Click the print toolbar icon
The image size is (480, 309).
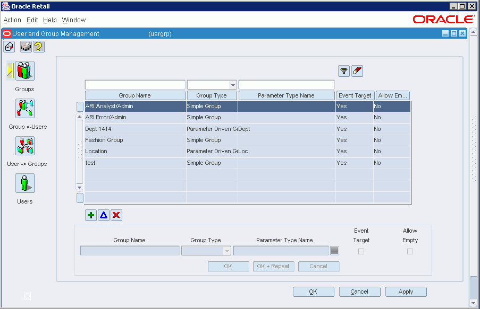(26, 47)
